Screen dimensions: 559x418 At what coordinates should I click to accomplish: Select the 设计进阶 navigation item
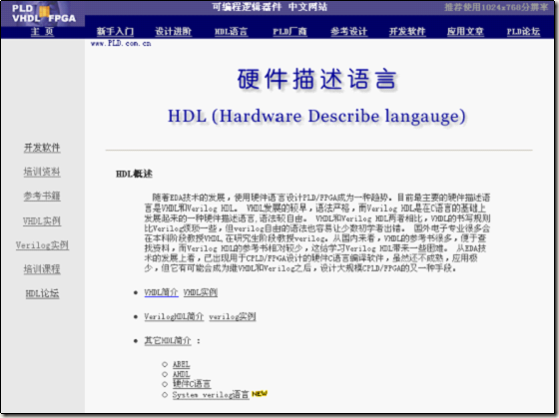pyautogui.click(x=174, y=31)
